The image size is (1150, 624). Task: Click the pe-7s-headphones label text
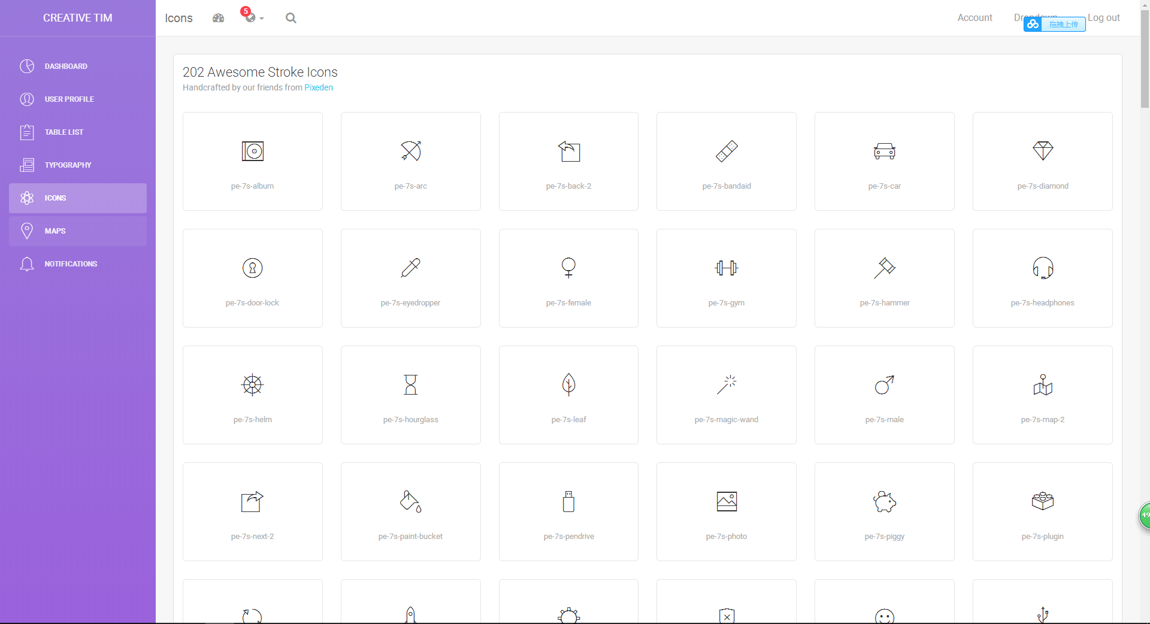tap(1043, 303)
